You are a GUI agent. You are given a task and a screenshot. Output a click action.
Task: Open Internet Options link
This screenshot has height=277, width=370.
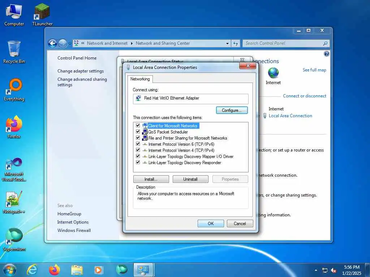click(x=73, y=222)
